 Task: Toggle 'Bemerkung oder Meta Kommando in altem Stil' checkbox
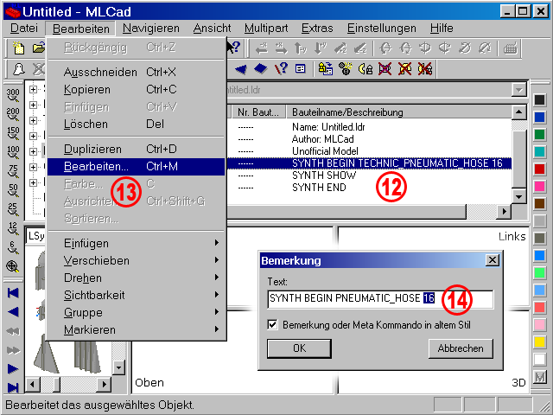[x=272, y=324]
